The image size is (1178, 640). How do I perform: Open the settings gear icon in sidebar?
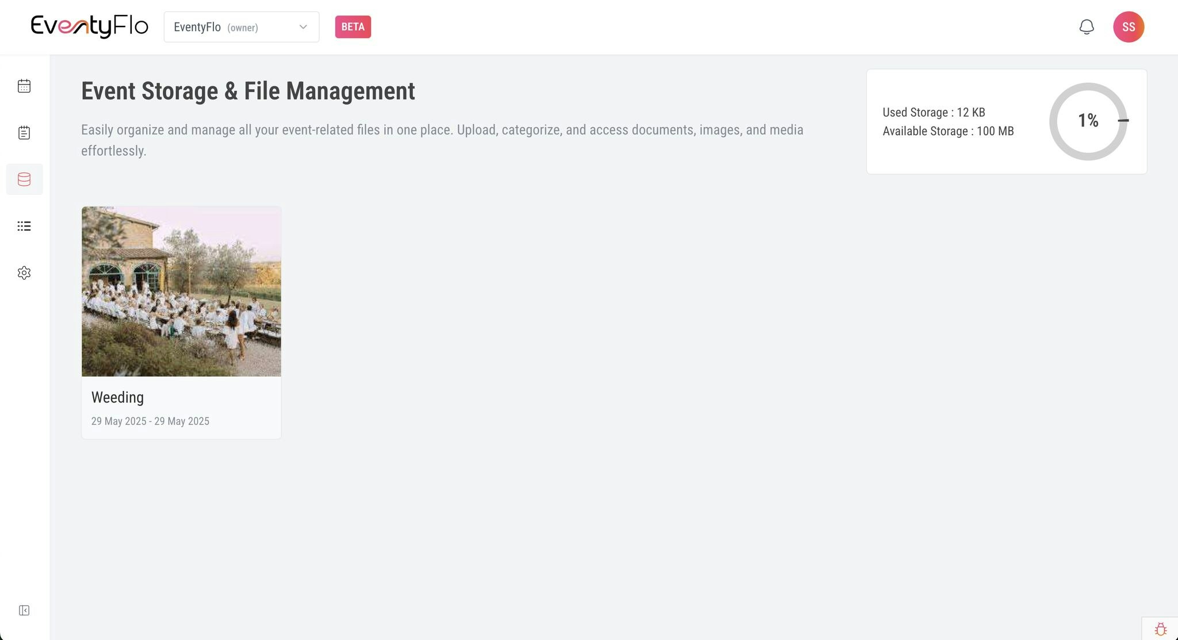(x=24, y=273)
